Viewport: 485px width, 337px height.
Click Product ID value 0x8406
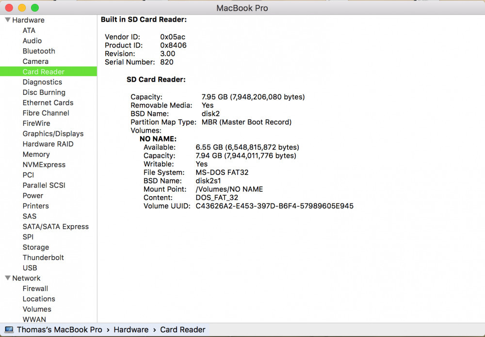pyautogui.click(x=173, y=45)
